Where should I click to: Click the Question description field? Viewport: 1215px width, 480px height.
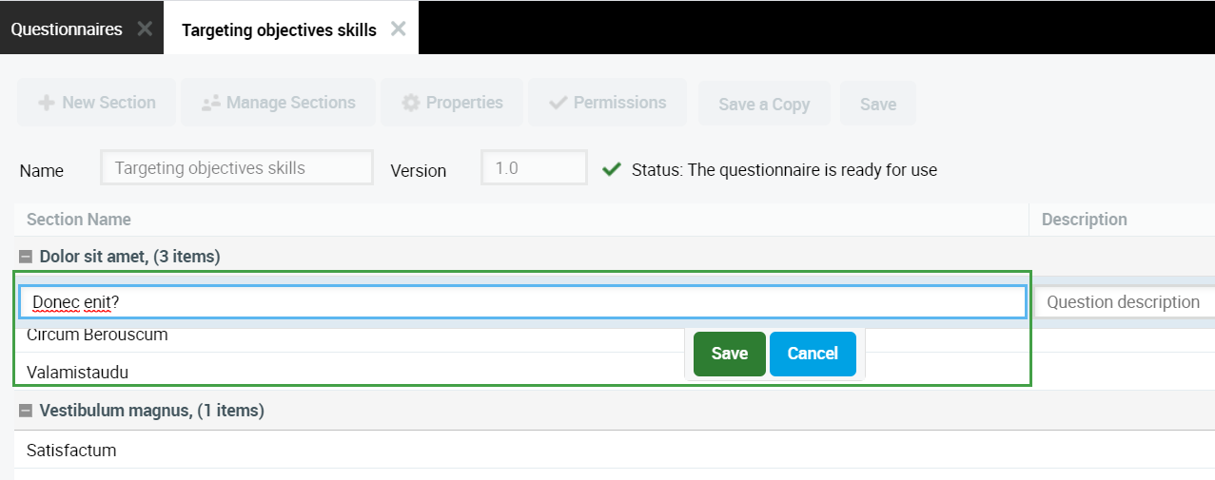point(1123,302)
